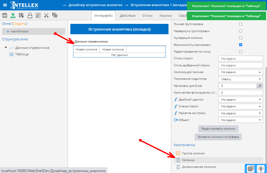Click the save-as floppy with pencil icon
The height and width of the screenshot is (173, 267).
click(x=21, y=16)
